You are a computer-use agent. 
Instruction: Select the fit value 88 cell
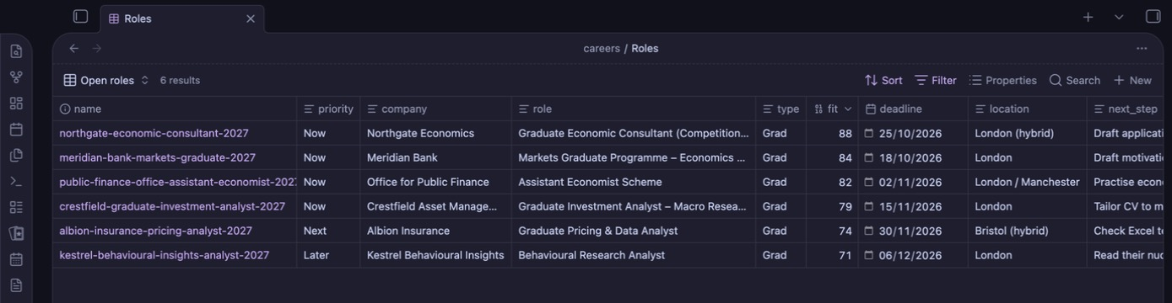832,133
